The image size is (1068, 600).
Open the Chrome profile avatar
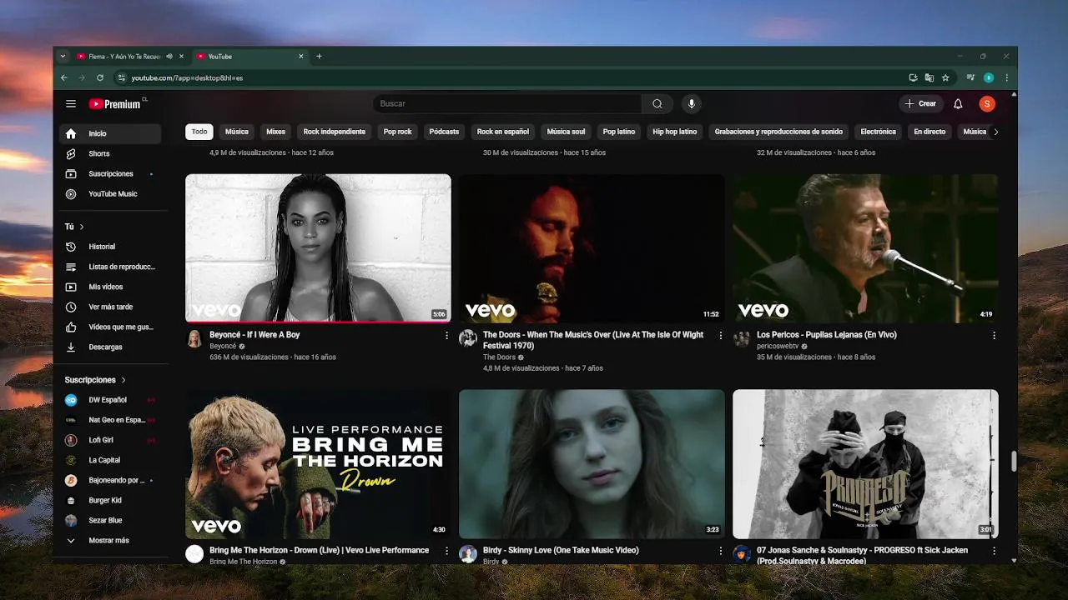click(989, 77)
